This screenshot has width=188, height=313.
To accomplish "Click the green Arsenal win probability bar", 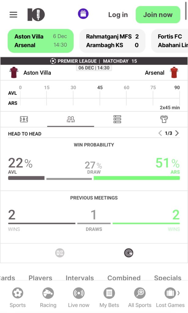I will tap(137, 178).
